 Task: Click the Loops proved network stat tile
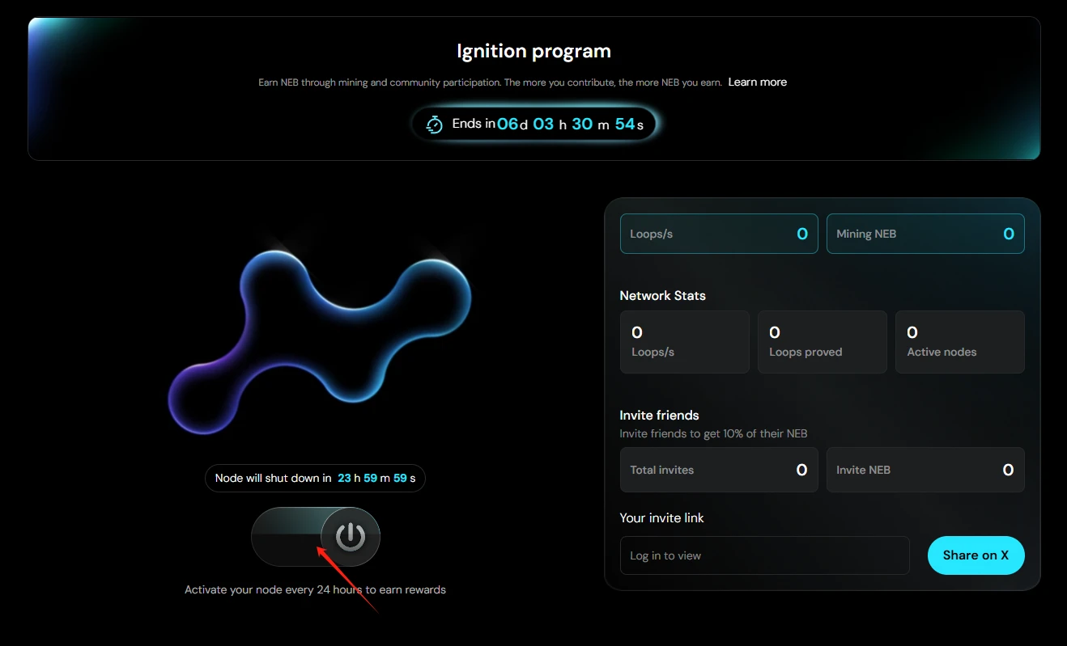(x=822, y=342)
